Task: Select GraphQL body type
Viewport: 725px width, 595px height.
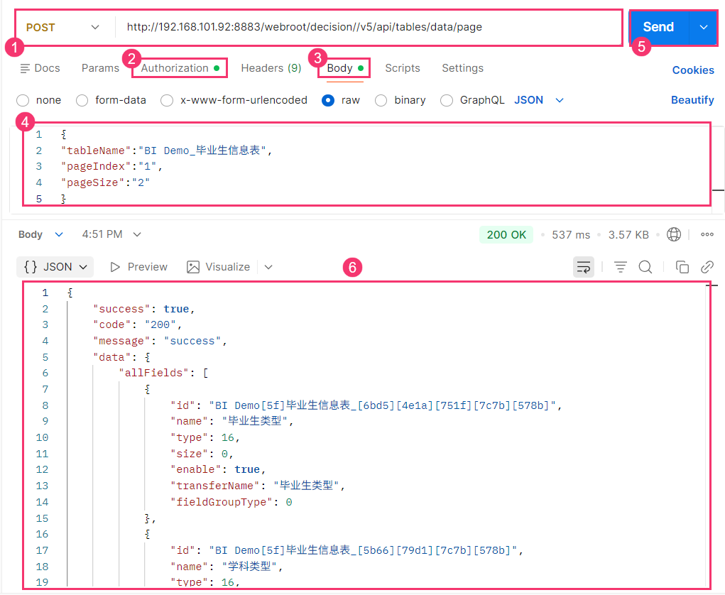Action: 447,100
